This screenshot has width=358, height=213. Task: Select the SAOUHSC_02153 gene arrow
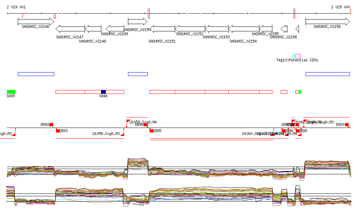point(217,29)
